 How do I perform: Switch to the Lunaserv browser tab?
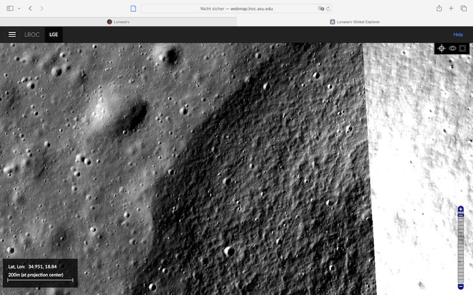[x=118, y=22]
